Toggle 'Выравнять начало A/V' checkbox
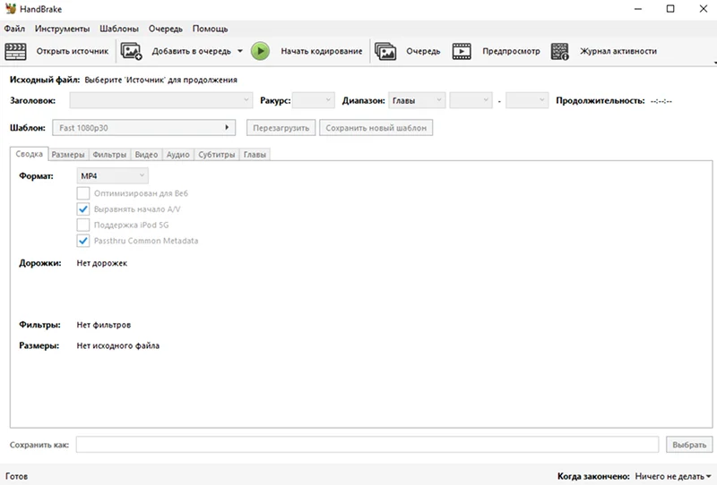Viewport: 717px width, 485px height. (x=82, y=209)
